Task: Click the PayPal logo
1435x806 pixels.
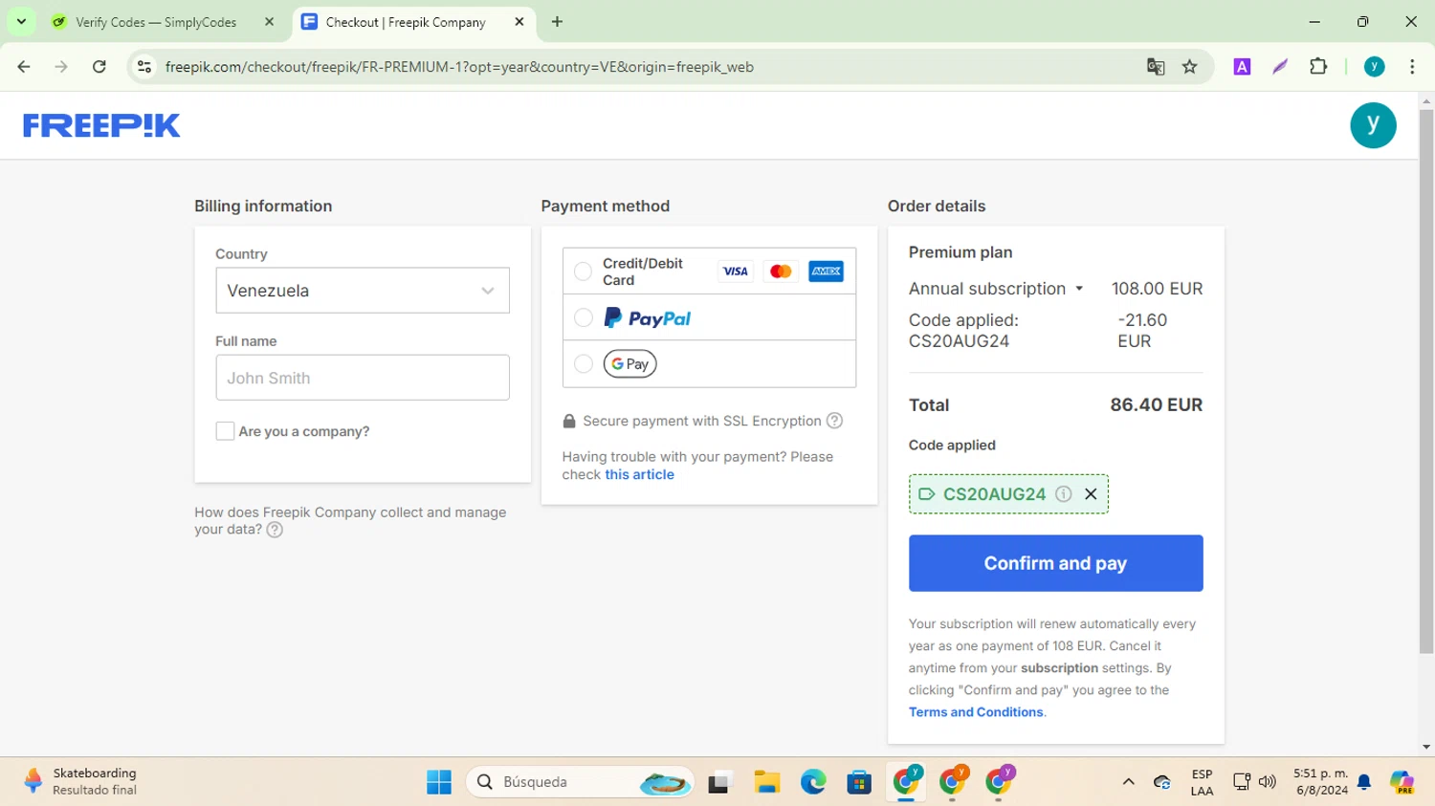Action: [648, 318]
